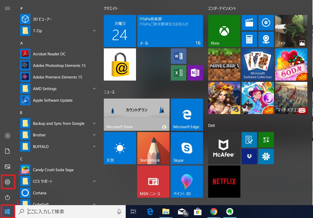Open the MSN ニュース tile
Screen dimensions: 313x218
tap(153, 181)
